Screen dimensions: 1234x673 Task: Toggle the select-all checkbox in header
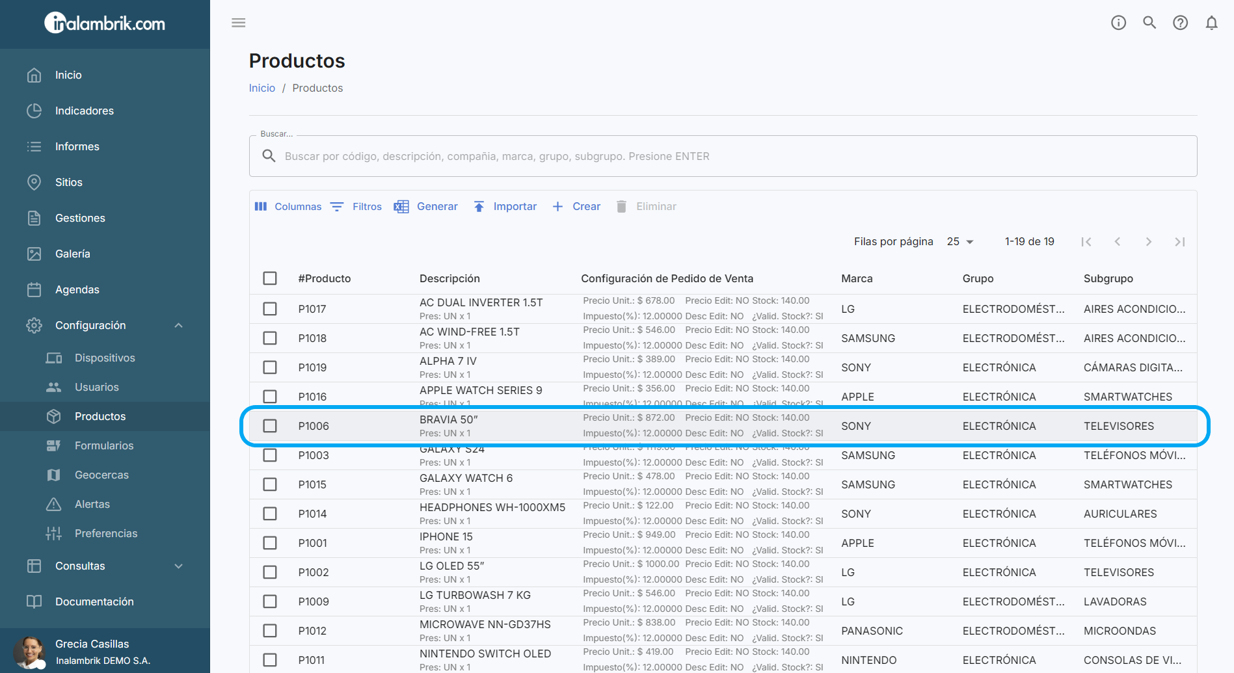tap(270, 278)
